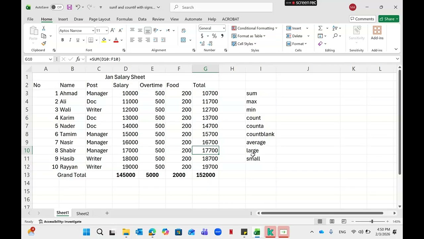Open the Name Box dropdown arrow
424x239 pixels.
[x=50, y=59]
